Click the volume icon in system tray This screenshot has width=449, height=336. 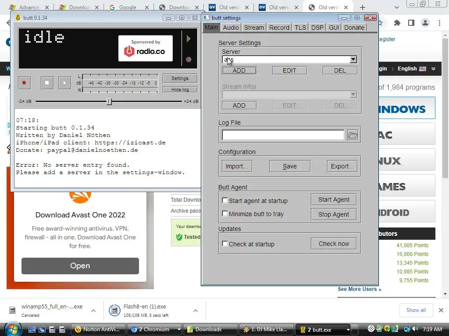pos(415,329)
